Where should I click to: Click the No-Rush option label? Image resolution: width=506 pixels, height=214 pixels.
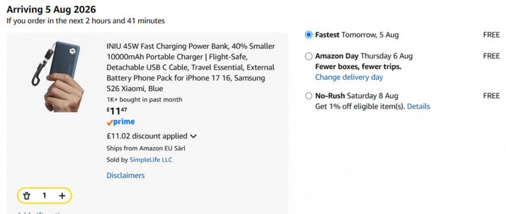pos(330,96)
